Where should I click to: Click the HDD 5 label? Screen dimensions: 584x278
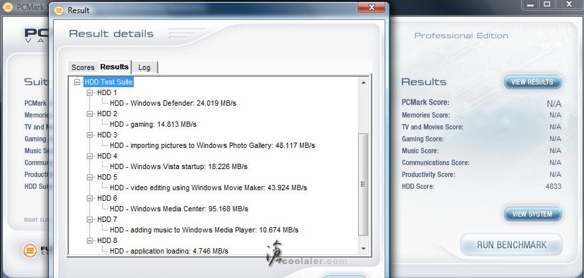click(107, 177)
